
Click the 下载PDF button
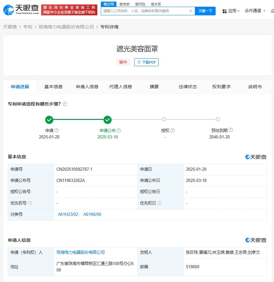click(x=146, y=62)
